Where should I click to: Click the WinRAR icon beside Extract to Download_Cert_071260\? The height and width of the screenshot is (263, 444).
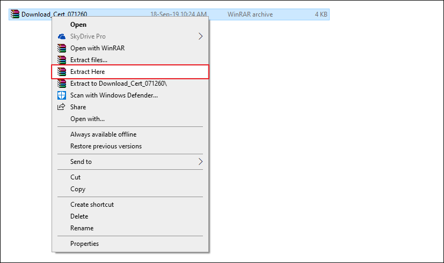point(61,84)
